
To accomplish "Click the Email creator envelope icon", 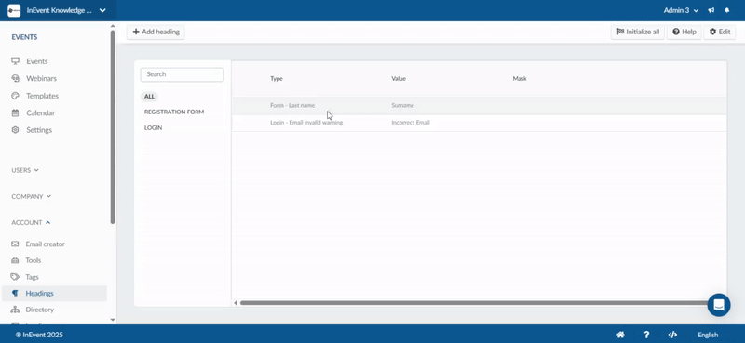I will pos(15,244).
